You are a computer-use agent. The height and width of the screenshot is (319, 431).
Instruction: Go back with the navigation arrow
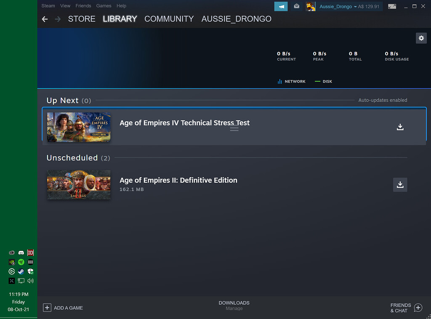click(45, 19)
